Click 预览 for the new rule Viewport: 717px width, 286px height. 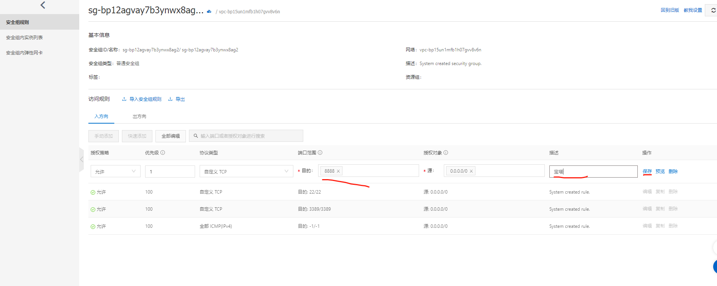660,171
